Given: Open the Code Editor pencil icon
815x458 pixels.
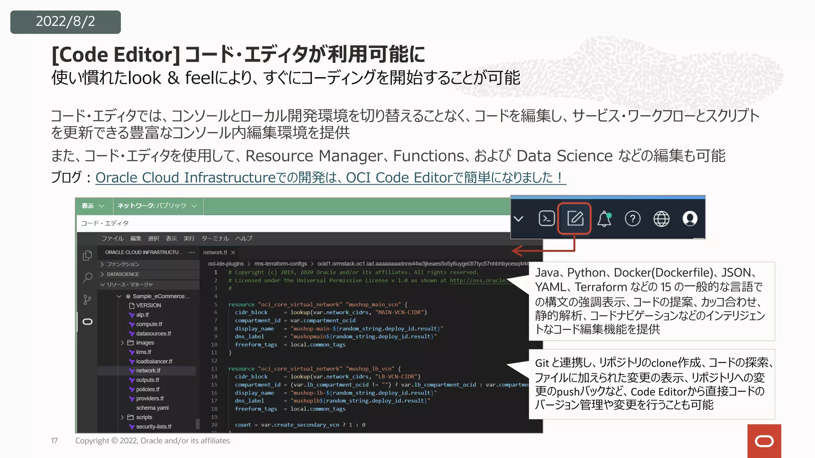Looking at the screenshot, I should click(575, 218).
